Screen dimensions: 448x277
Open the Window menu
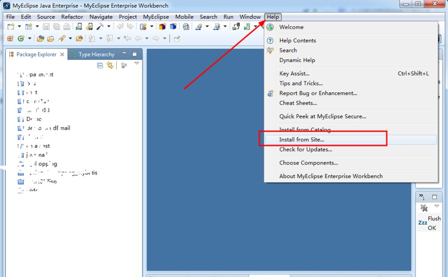tap(250, 17)
